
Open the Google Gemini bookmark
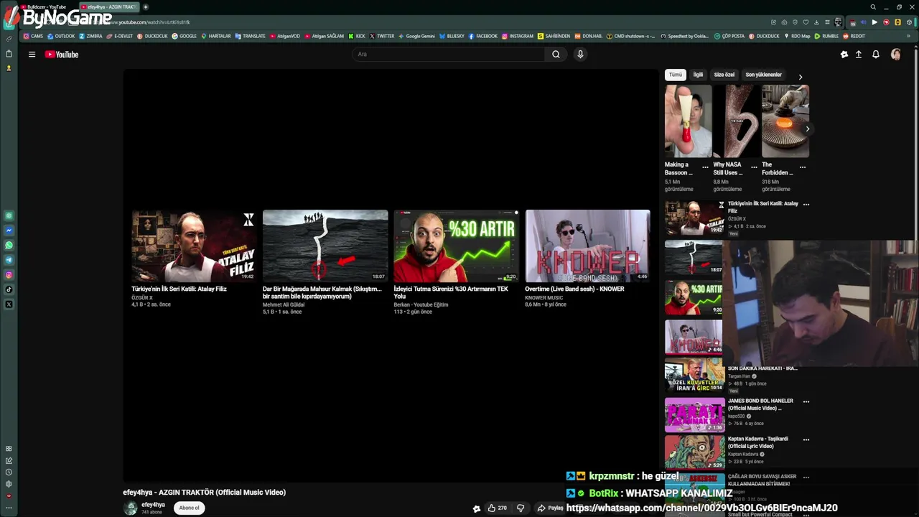point(416,36)
